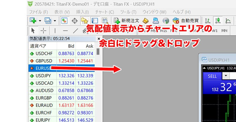
Task: Select the crosshair tool
Action: click(43, 30)
